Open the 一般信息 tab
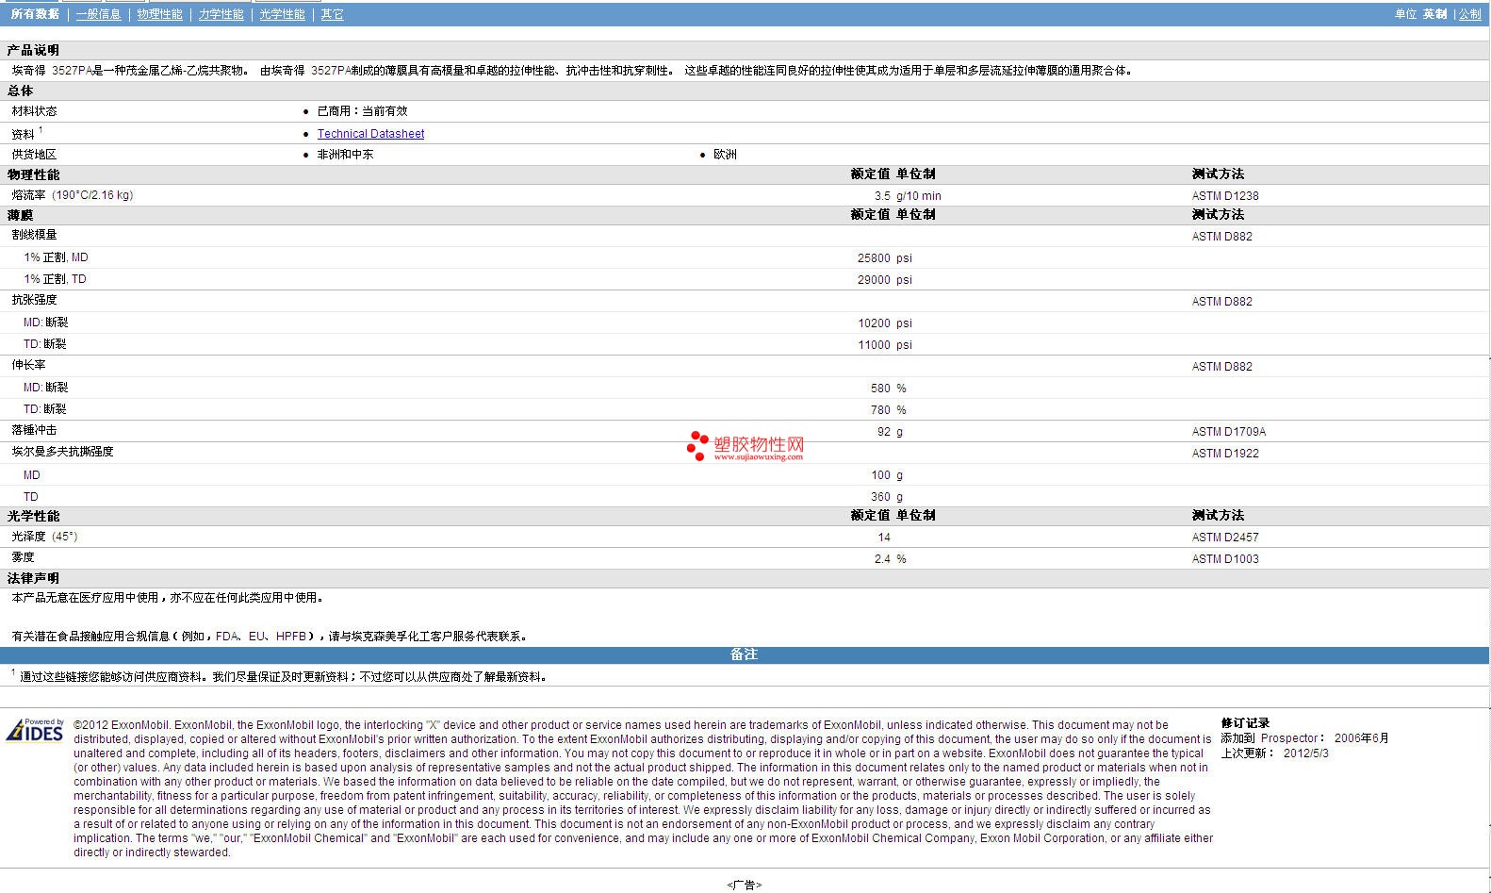 point(99,14)
